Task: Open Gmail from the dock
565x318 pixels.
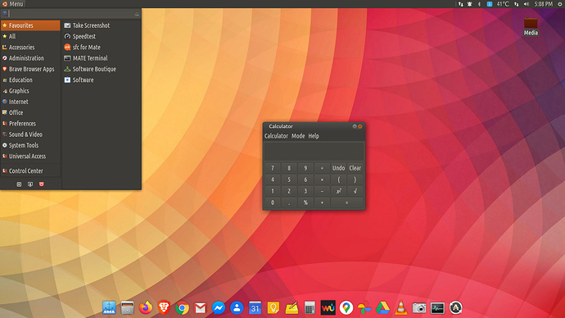Action: click(201, 308)
